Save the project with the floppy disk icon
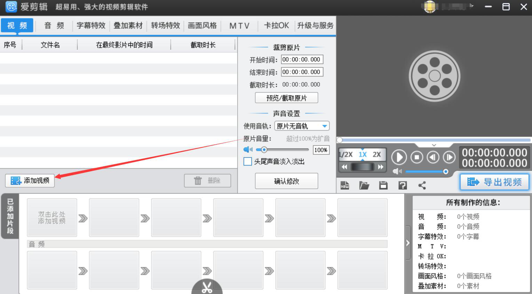532x294 pixels. coord(383,185)
